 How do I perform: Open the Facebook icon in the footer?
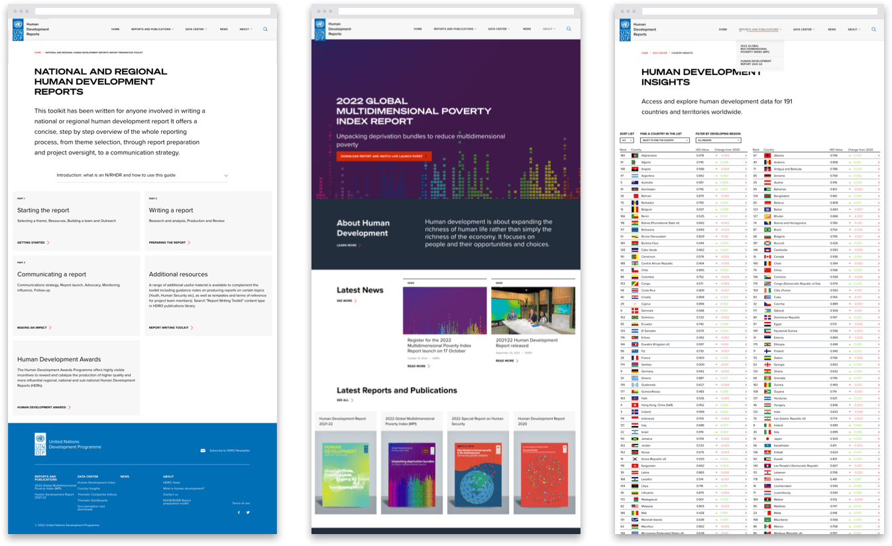239,512
